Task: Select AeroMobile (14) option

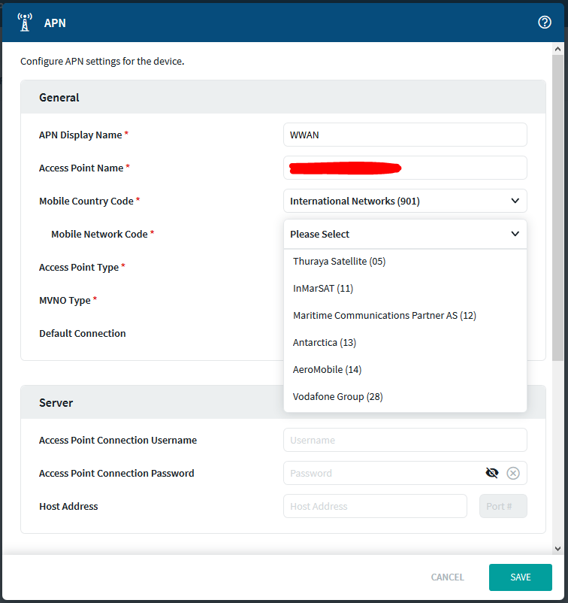Action: [x=328, y=369]
